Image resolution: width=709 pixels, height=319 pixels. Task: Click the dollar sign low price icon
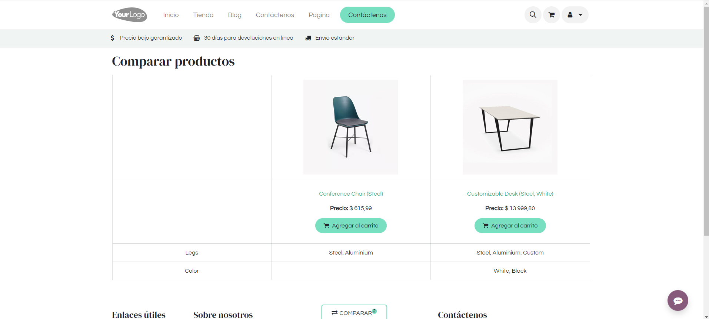pos(113,38)
